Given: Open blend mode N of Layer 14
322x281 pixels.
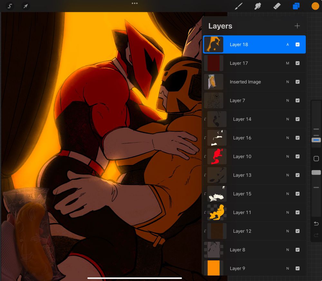Looking at the screenshot, I should coord(288,119).
